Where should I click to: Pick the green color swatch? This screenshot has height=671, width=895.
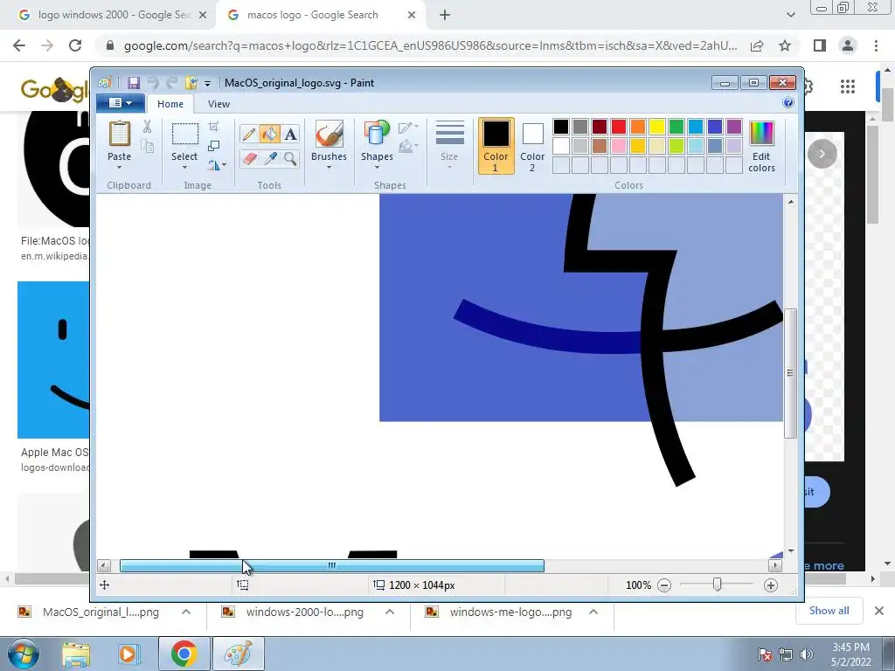(676, 126)
